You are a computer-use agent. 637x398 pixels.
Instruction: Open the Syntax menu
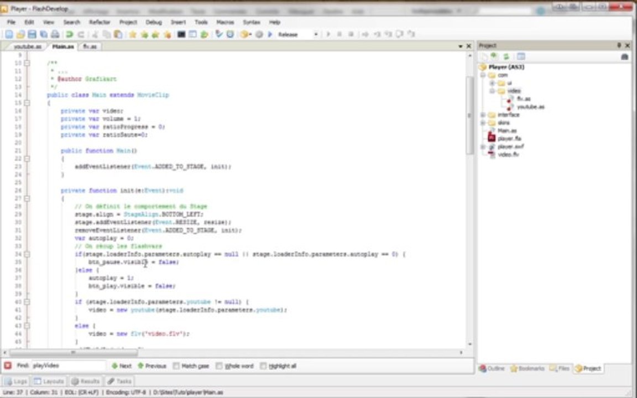pos(252,22)
